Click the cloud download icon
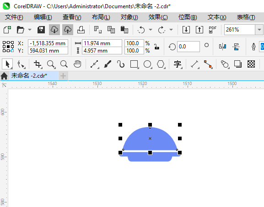 pyautogui.click(x=54, y=30)
